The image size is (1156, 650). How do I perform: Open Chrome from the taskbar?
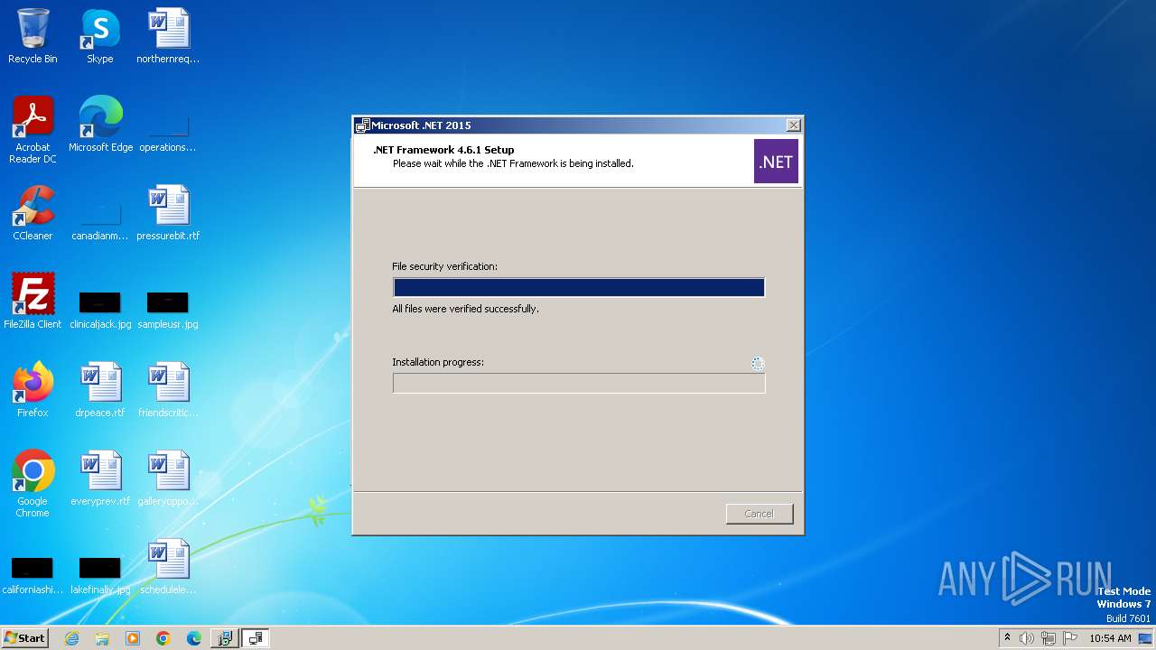point(163,638)
